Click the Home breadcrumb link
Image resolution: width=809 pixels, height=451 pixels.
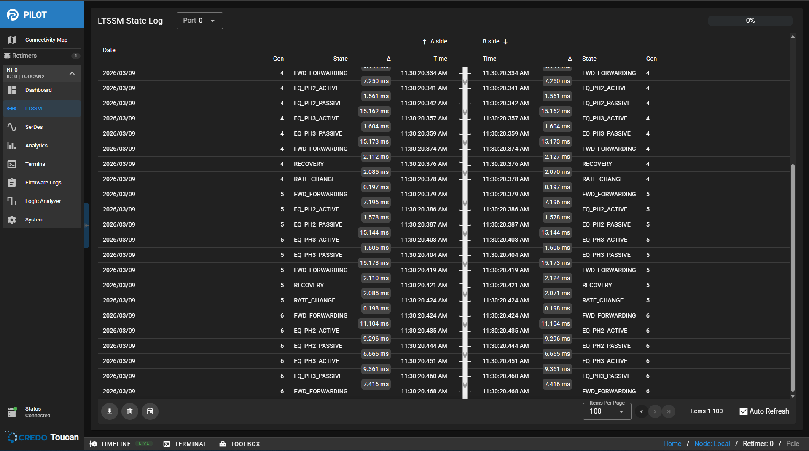coord(672,443)
